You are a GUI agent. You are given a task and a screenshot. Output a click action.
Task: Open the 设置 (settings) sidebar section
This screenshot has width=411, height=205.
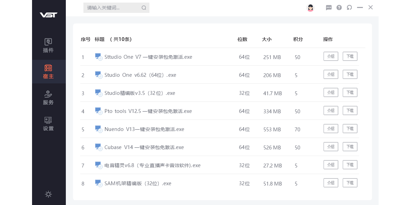[48, 124]
